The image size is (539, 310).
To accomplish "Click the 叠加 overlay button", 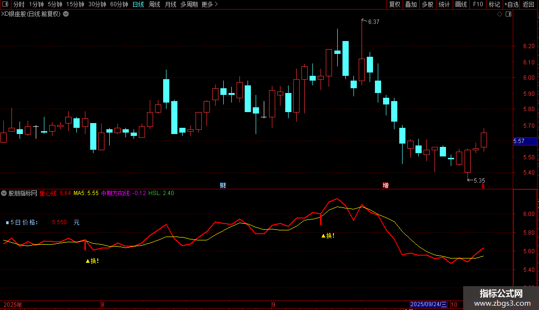I will [411, 4].
